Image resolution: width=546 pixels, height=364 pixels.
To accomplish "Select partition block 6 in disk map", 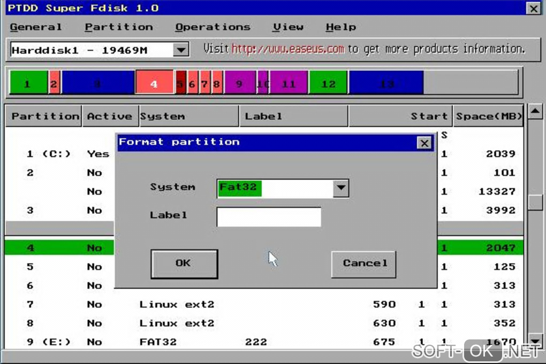I will click(192, 82).
